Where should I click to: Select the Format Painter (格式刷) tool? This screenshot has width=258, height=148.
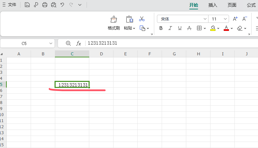(114, 23)
